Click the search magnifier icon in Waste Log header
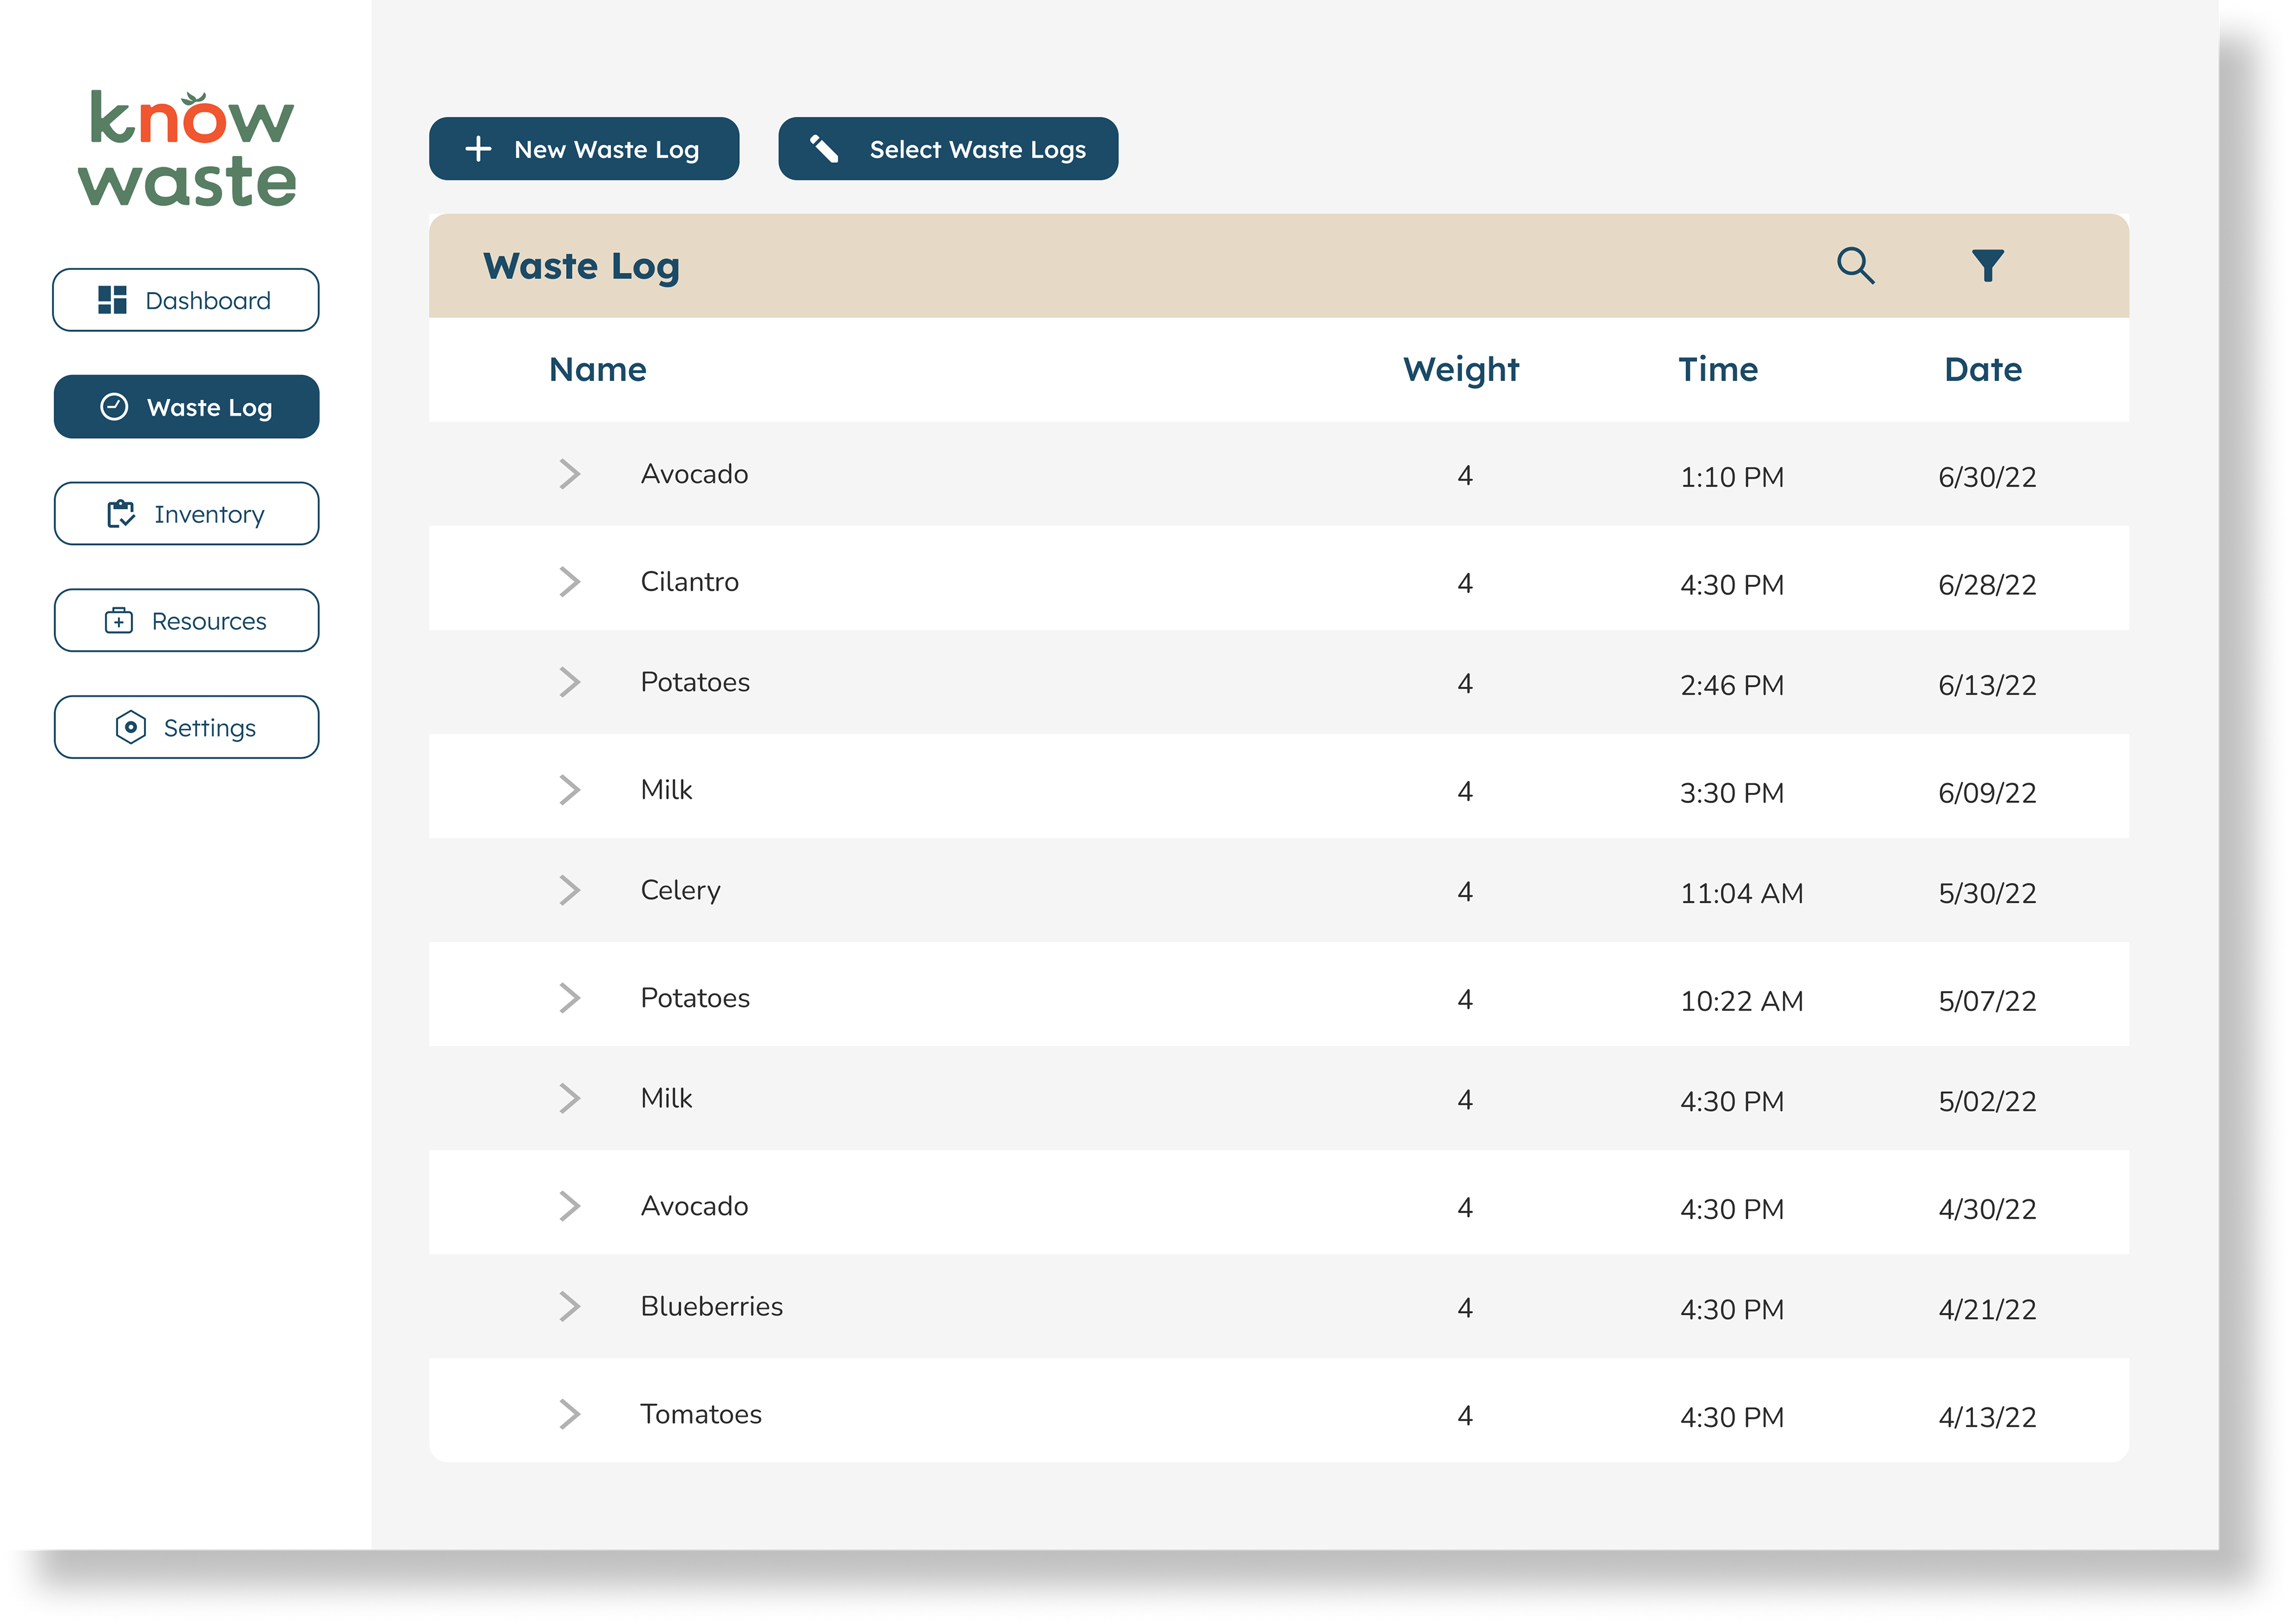The height and width of the screenshot is (1624, 2293). point(1855,266)
